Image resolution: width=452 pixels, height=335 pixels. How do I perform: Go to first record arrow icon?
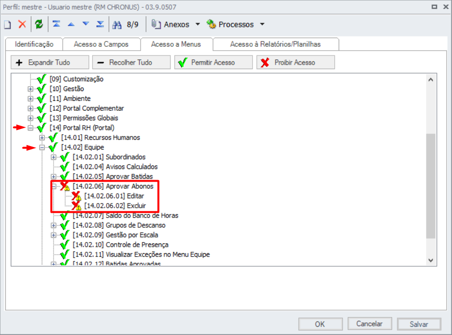[x=56, y=24]
